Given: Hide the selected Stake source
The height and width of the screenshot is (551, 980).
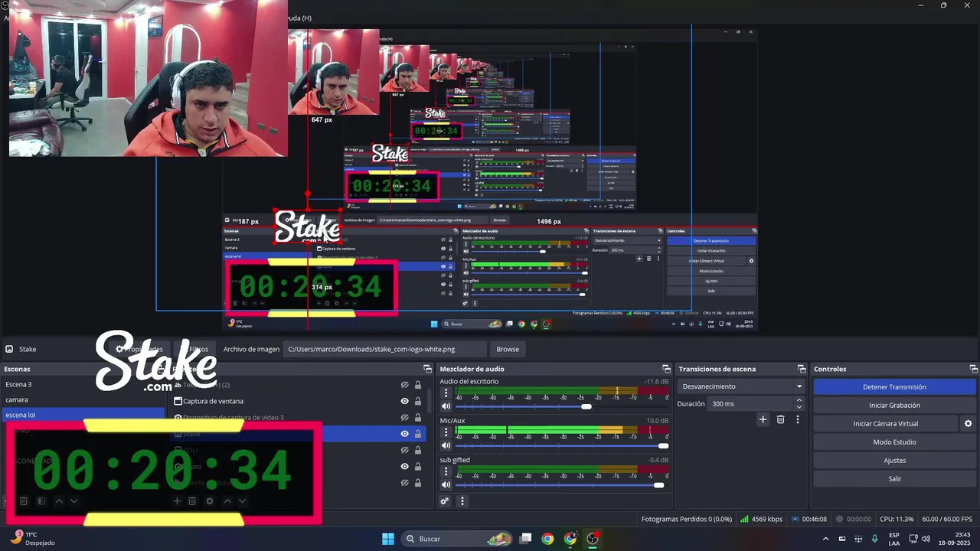Looking at the screenshot, I should [x=405, y=434].
